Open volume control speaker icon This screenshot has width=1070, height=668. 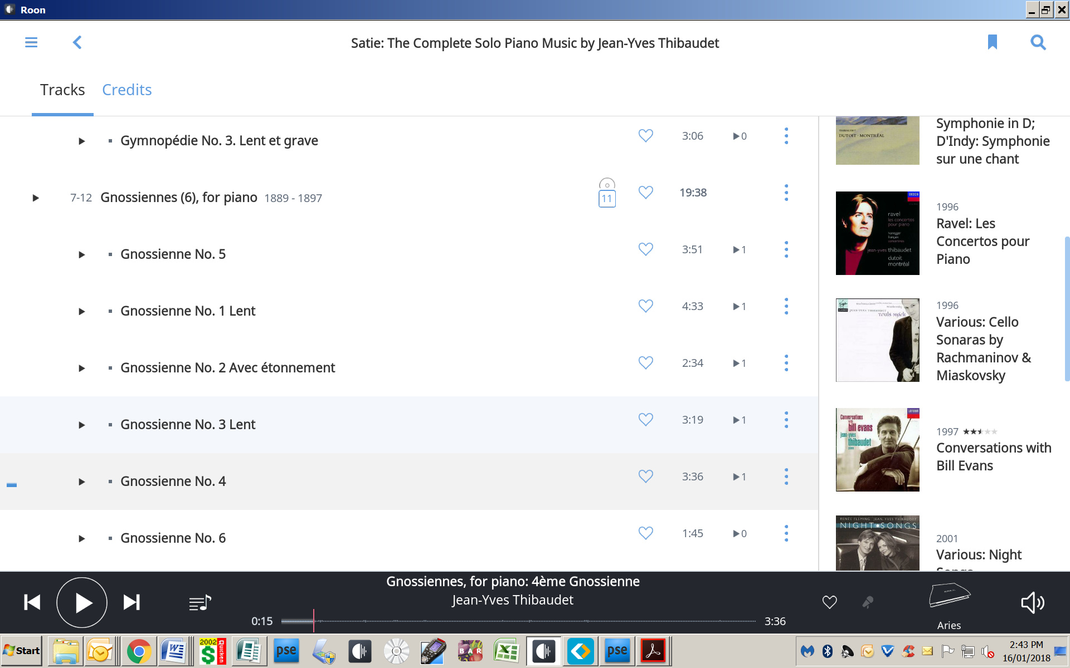1032,602
